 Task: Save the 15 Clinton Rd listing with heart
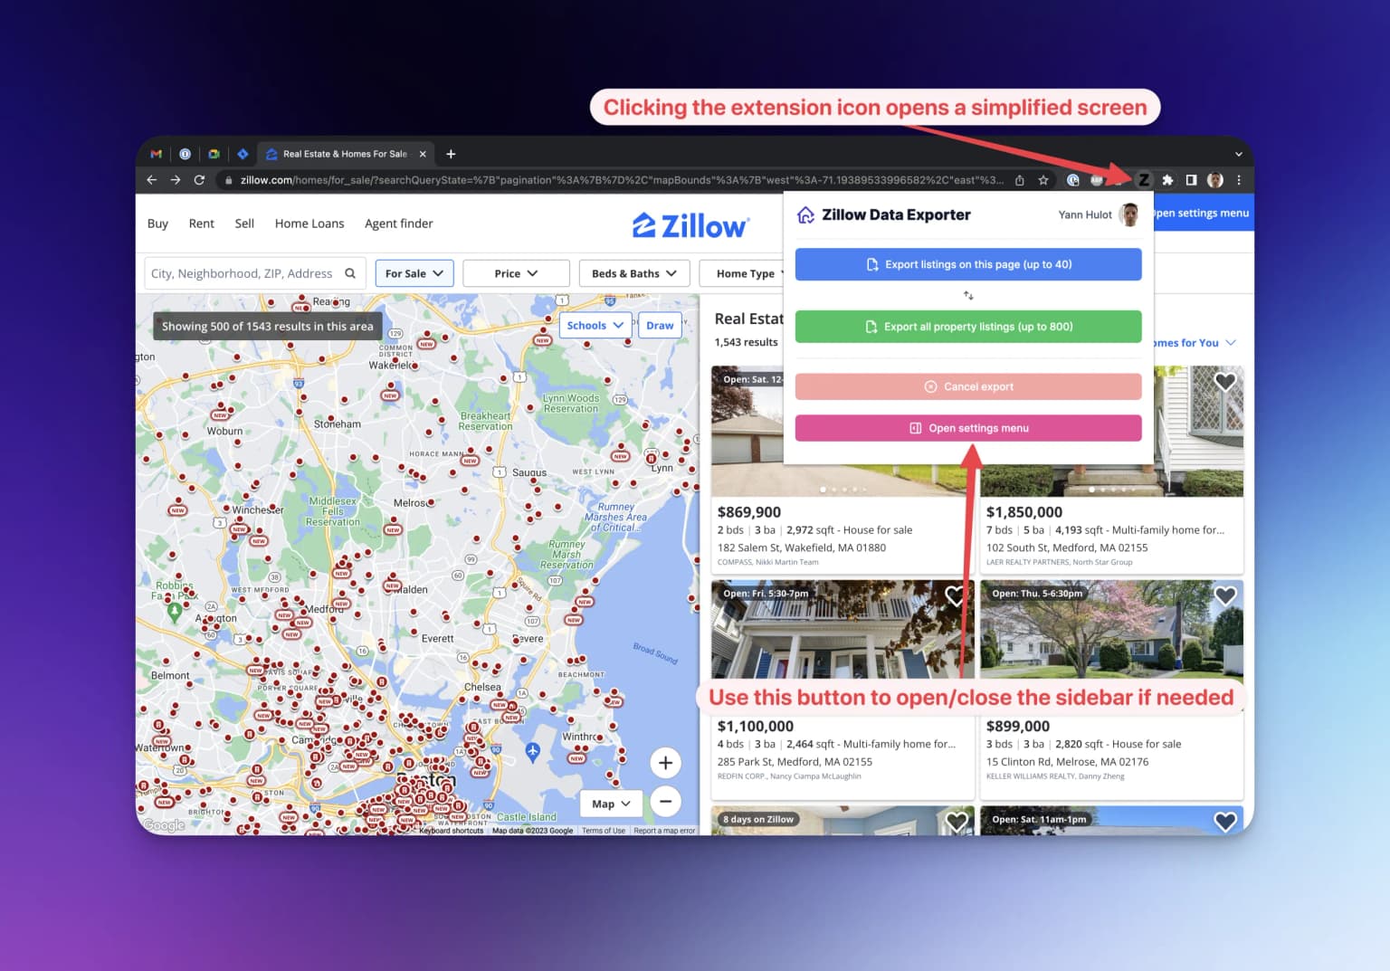pos(1225,595)
